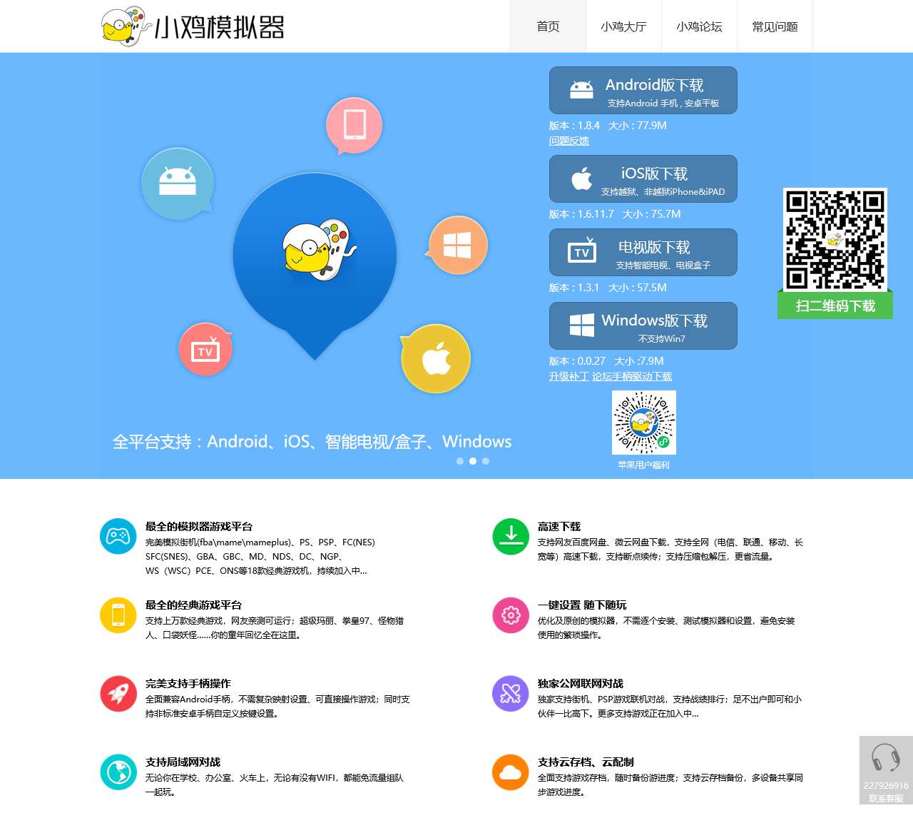913x833 pixels.
Task: Click the teal globe icon for 支持局域网对战
Action: pyautogui.click(x=118, y=772)
